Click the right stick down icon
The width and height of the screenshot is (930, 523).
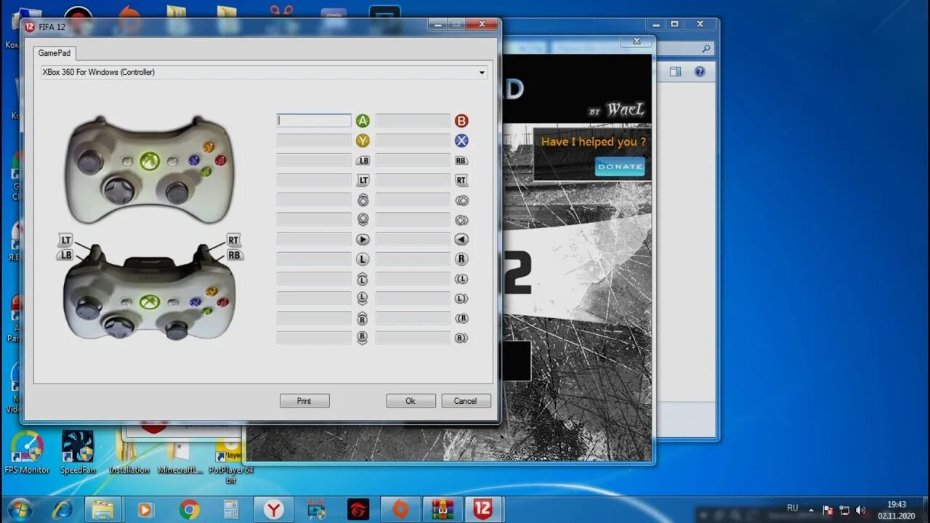(x=363, y=338)
